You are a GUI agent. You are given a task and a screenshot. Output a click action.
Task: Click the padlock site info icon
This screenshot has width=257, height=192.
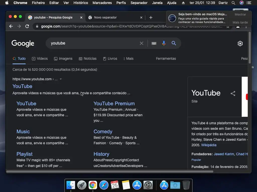tap(37, 26)
